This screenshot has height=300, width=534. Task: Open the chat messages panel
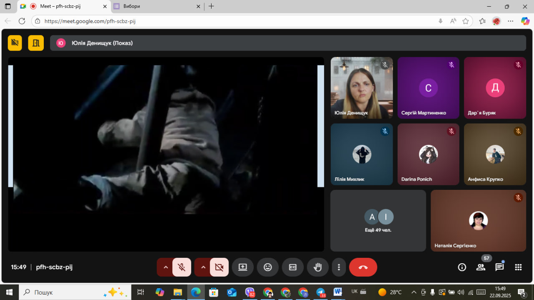(499, 267)
